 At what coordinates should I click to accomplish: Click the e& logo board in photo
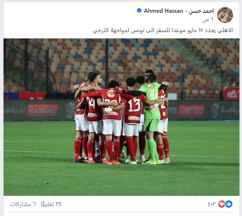[x=231, y=94]
